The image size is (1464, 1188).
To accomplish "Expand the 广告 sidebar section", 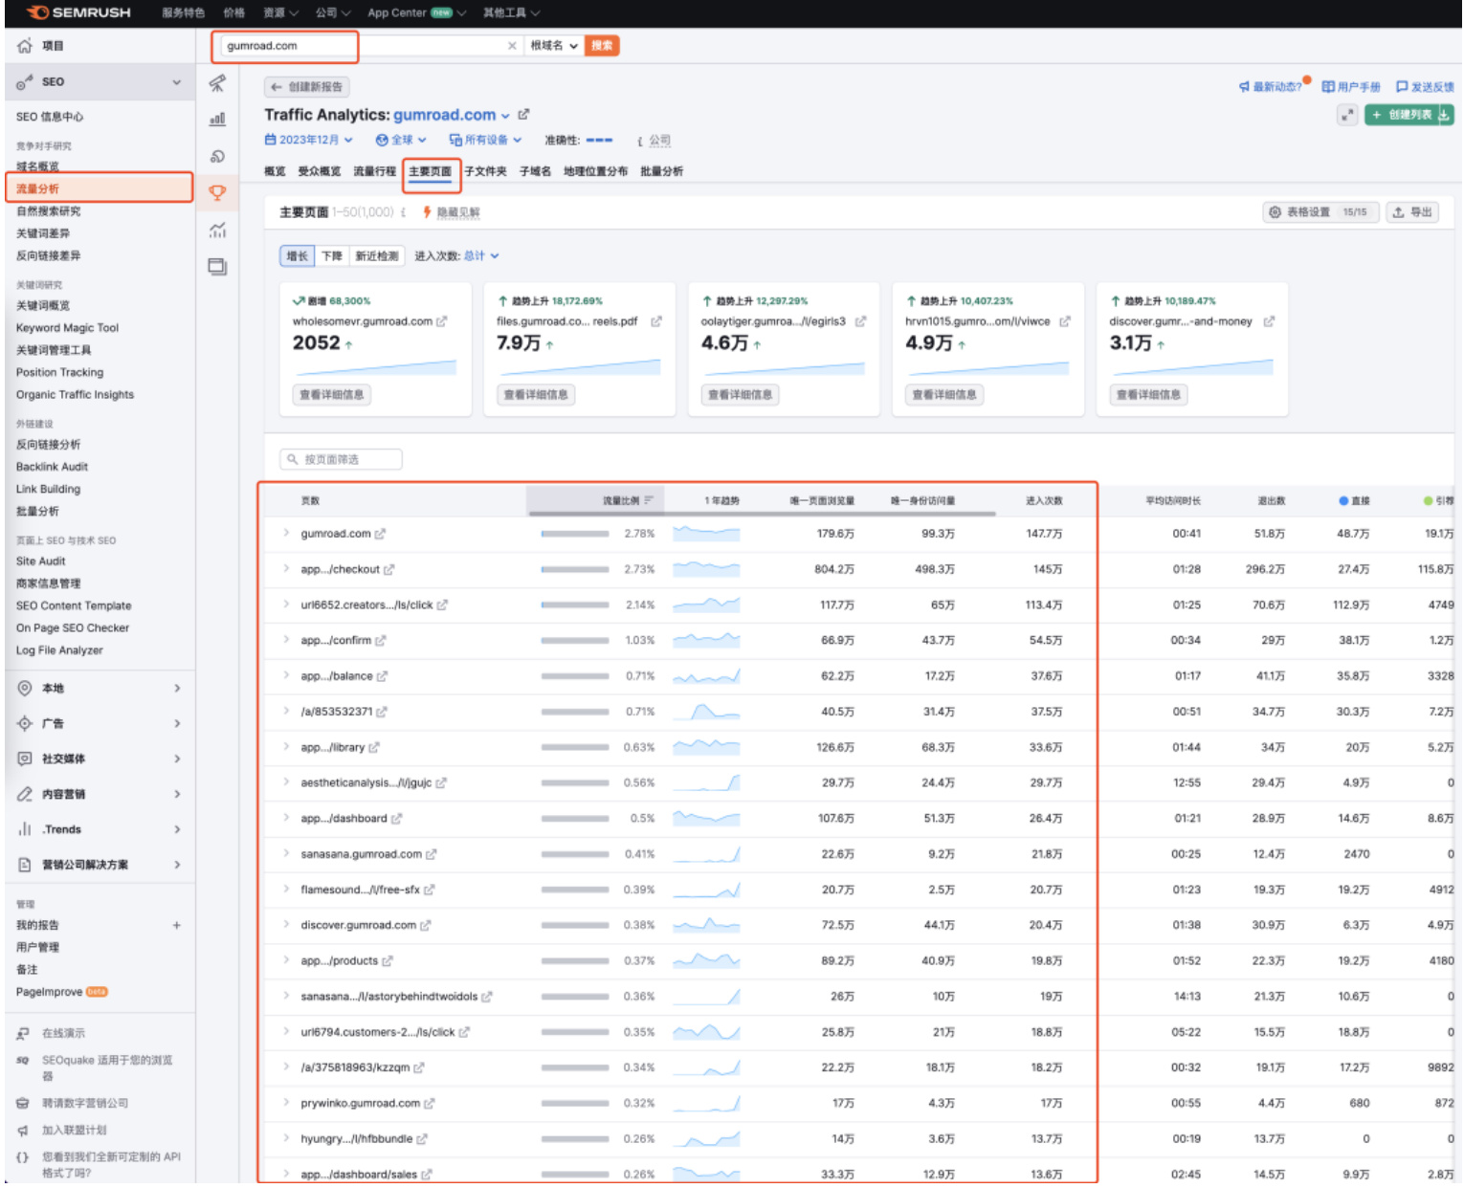I will click(100, 724).
